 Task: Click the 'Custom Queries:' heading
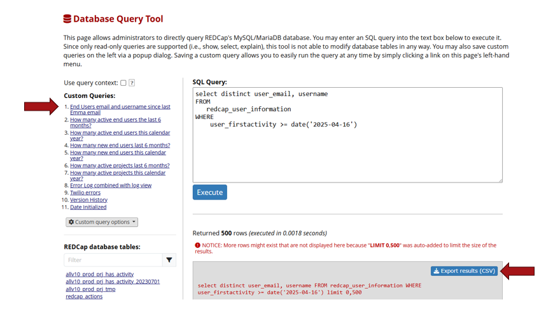click(90, 96)
